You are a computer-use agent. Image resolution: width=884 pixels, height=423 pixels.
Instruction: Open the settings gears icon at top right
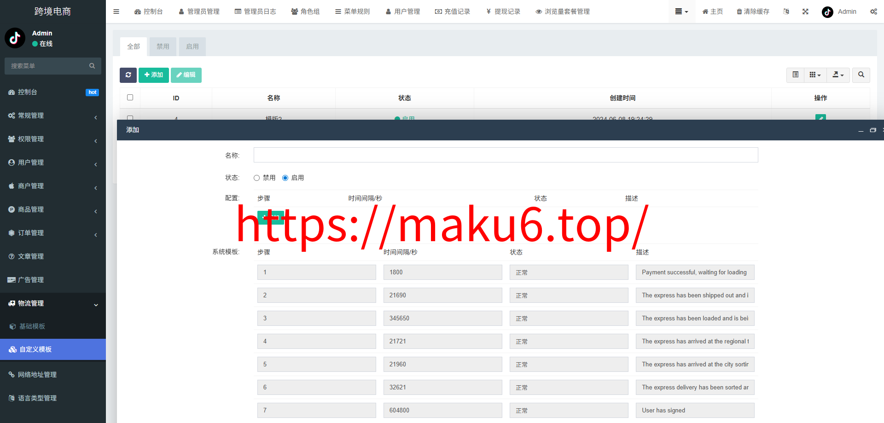[873, 12]
